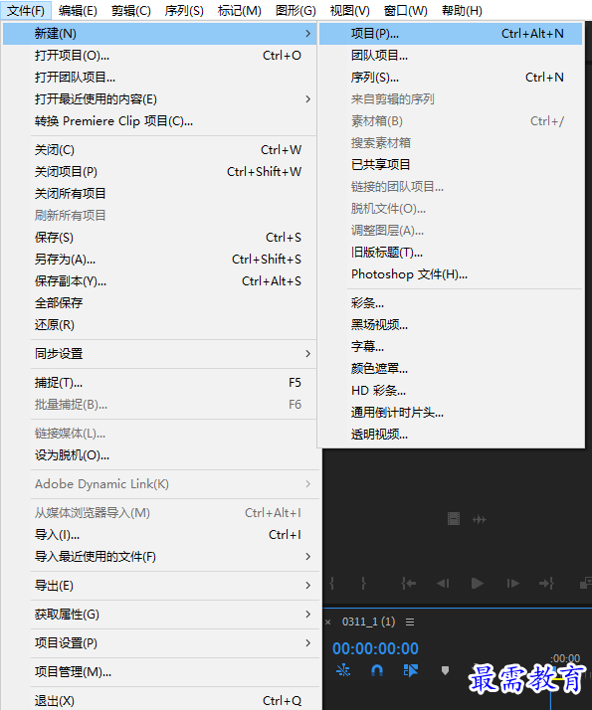
Task: Select 已共享项目 in the submenu
Action: [451, 164]
